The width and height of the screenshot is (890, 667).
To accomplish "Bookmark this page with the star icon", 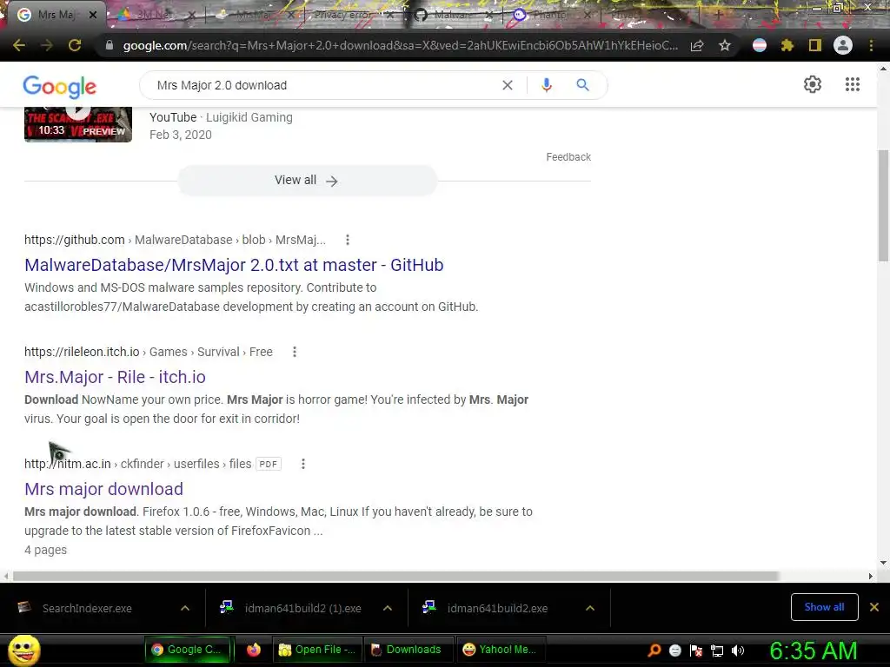I will pos(725,45).
